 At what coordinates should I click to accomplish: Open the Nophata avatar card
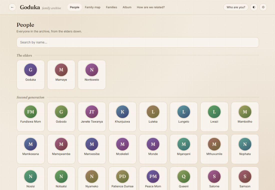(245, 149)
